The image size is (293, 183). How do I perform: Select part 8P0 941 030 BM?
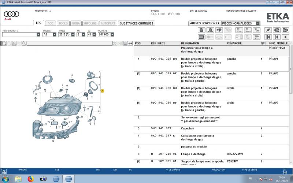click(x=211, y=93)
